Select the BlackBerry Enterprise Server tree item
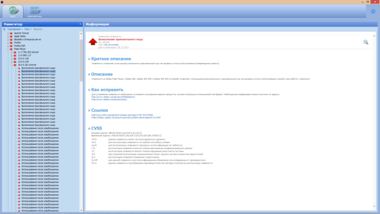 [x=27, y=40]
